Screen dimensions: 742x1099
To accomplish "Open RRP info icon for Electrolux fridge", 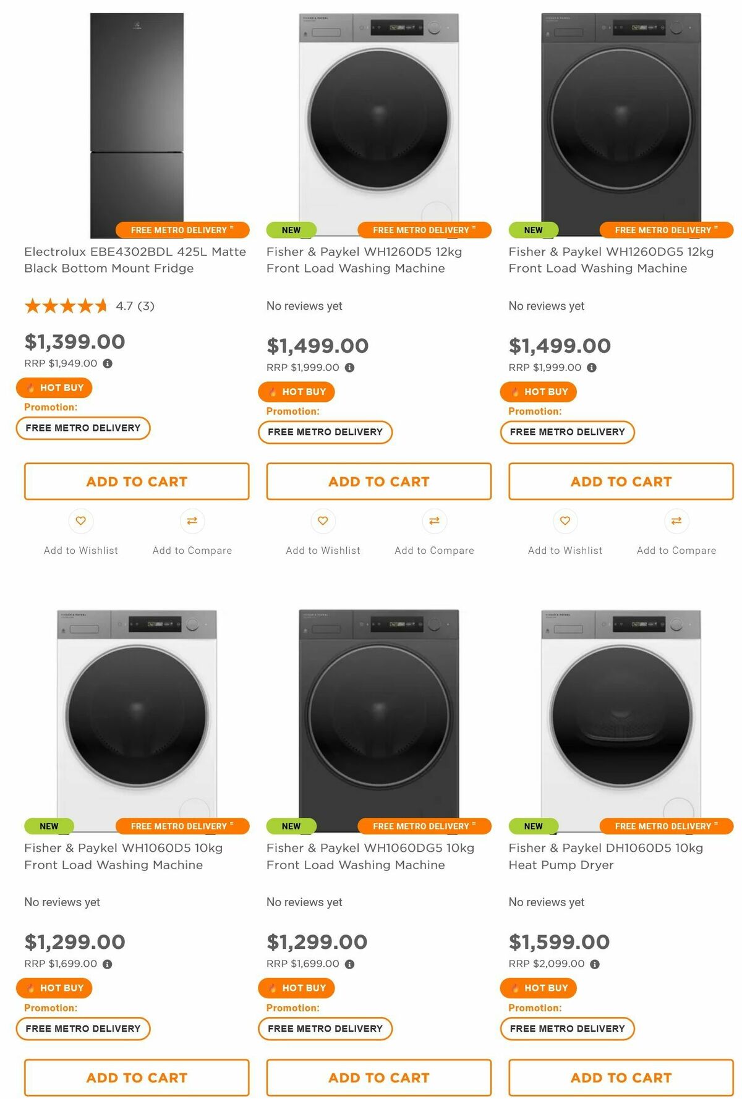I will (108, 363).
